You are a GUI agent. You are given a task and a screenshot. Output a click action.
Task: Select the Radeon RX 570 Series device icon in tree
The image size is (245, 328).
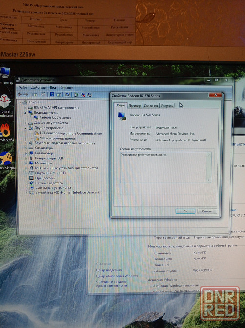point(36,118)
